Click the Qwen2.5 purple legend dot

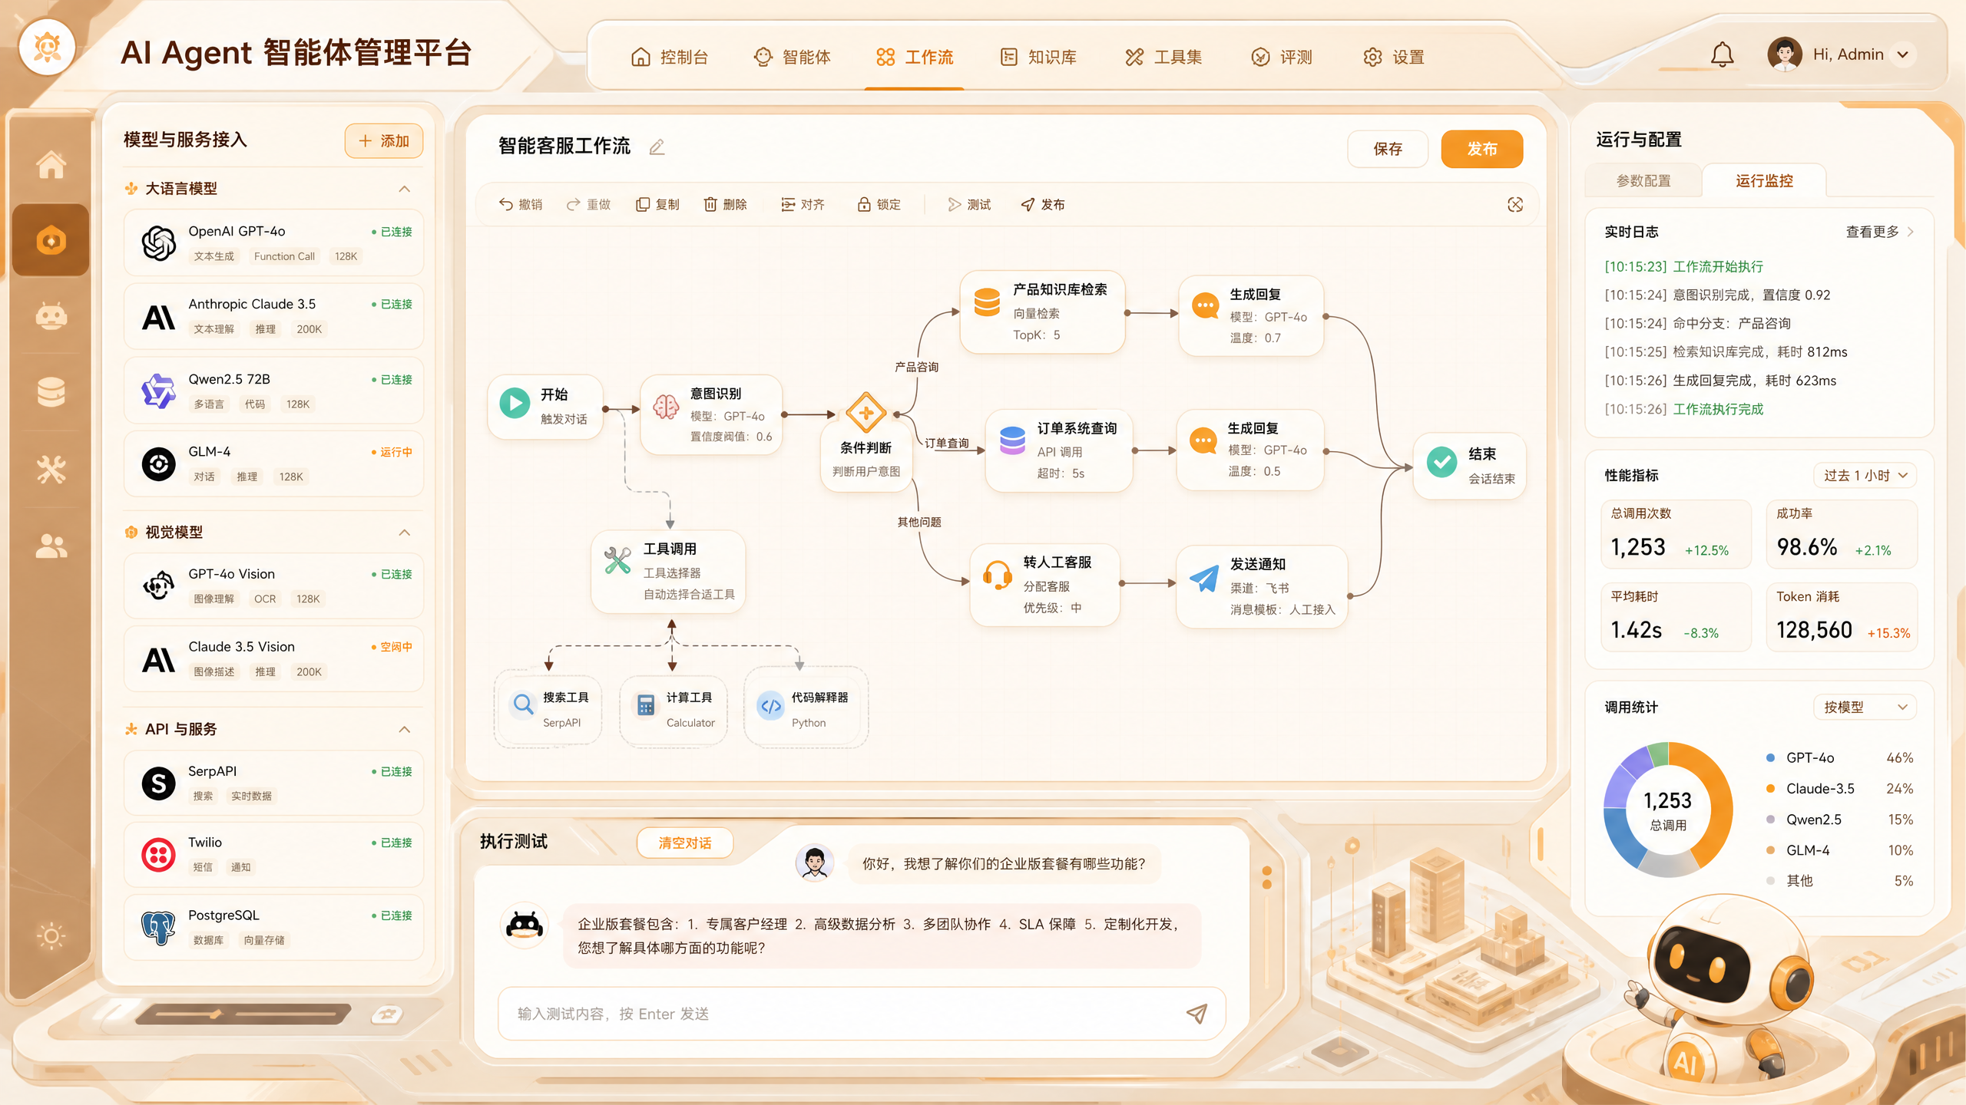(1770, 819)
